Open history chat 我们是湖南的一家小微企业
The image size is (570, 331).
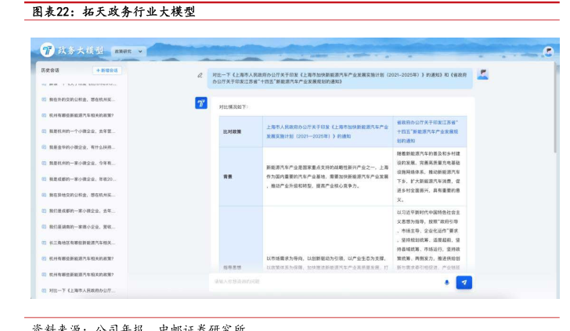pos(81,227)
